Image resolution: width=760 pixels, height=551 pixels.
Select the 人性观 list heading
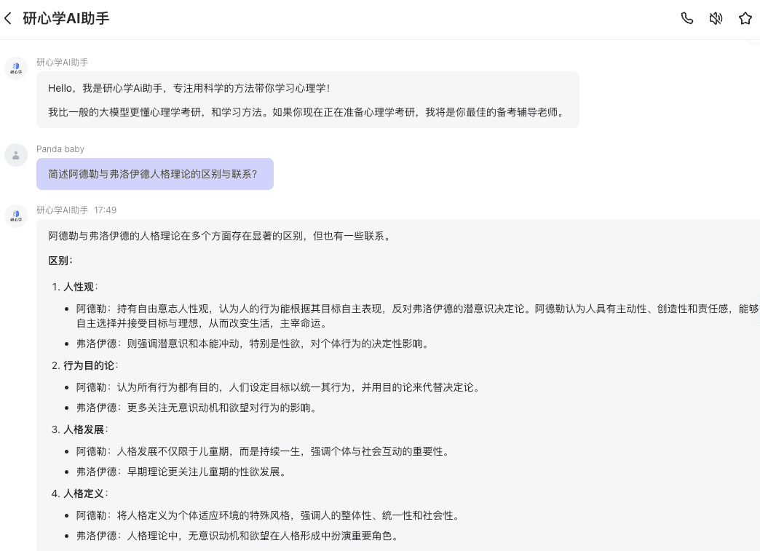pyautogui.click(x=79, y=287)
